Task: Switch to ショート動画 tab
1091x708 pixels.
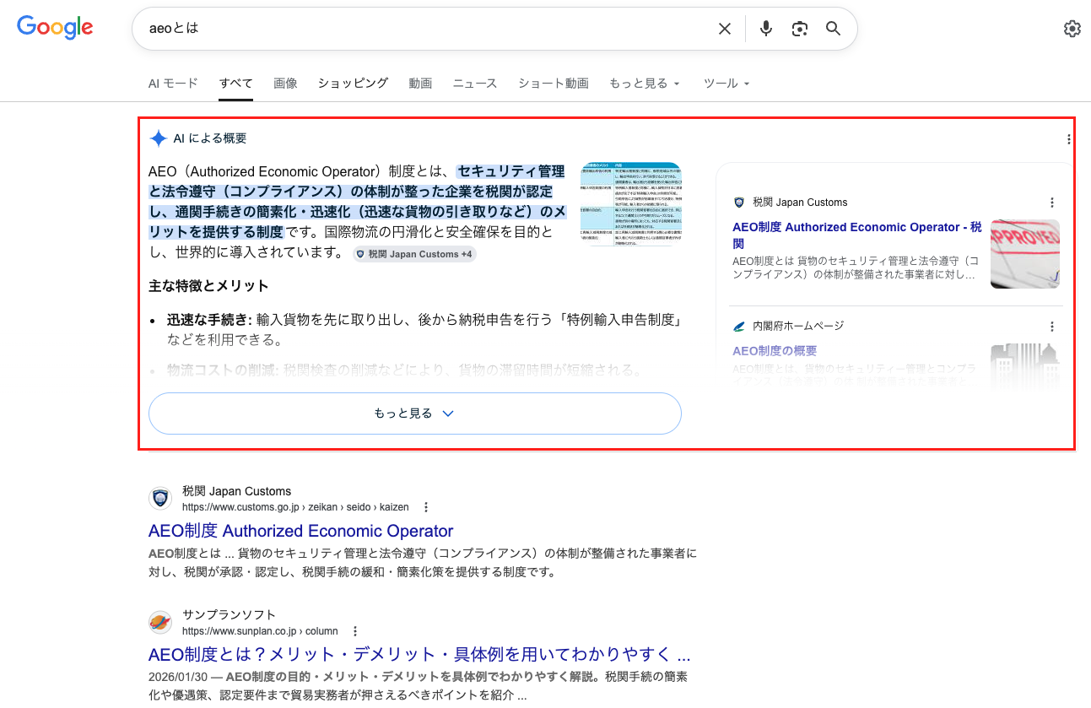Action: pyautogui.click(x=554, y=84)
